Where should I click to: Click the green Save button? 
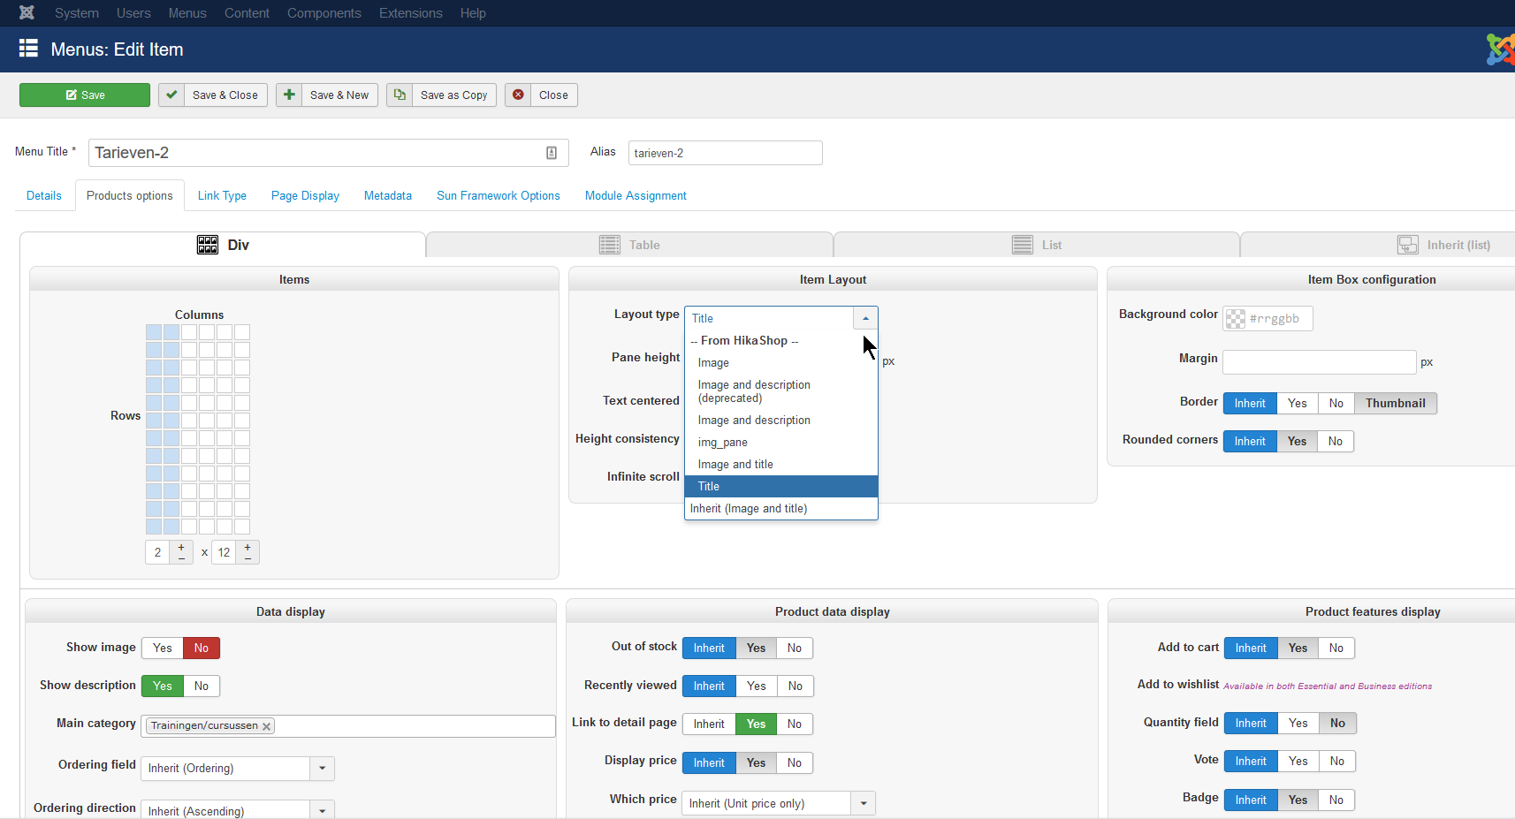pyautogui.click(x=85, y=95)
